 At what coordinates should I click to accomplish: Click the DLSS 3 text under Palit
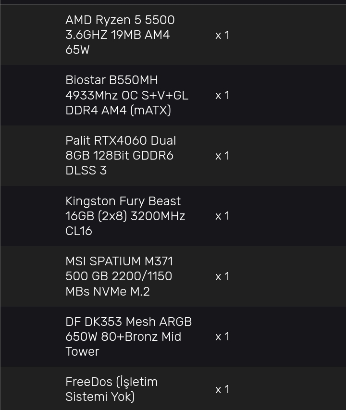[x=86, y=171]
